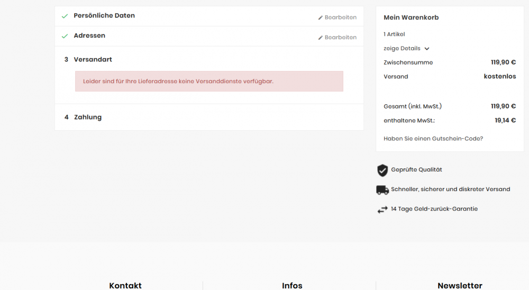Image resolution: width=529 pixels, height=290 pixels.
Task: Click the money-back exchange arrows icon
Action: [382, 210]
